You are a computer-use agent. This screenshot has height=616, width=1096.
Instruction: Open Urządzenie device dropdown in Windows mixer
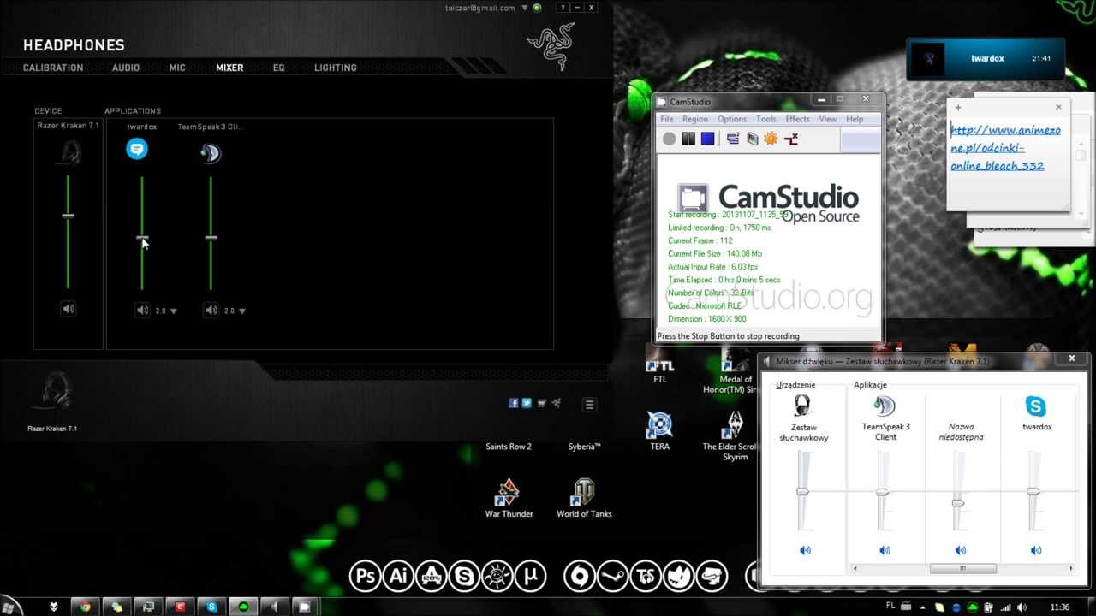(x=795, y=385)
